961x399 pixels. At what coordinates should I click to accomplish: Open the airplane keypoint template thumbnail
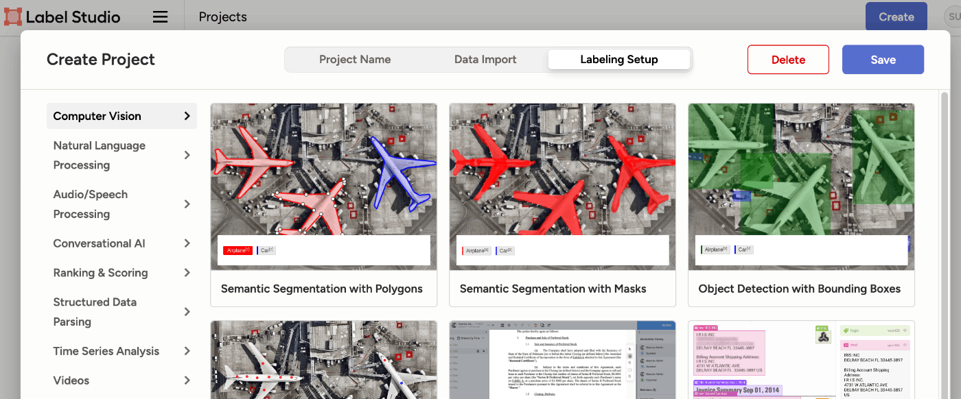tap(323, 360)
